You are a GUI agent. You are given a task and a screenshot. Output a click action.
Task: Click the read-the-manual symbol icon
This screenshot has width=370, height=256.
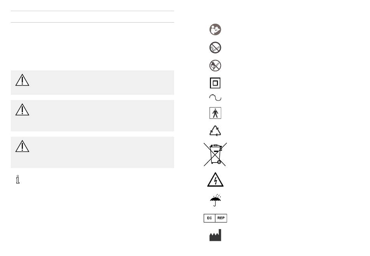(215, 30)
